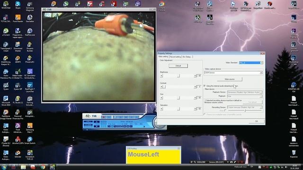
Task: Click the Contrast slider thumb
Action: click(x=164, y=87)
